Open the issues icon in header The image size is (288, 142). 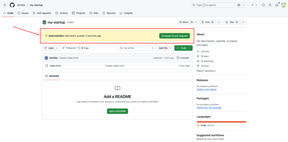point(263,5)
